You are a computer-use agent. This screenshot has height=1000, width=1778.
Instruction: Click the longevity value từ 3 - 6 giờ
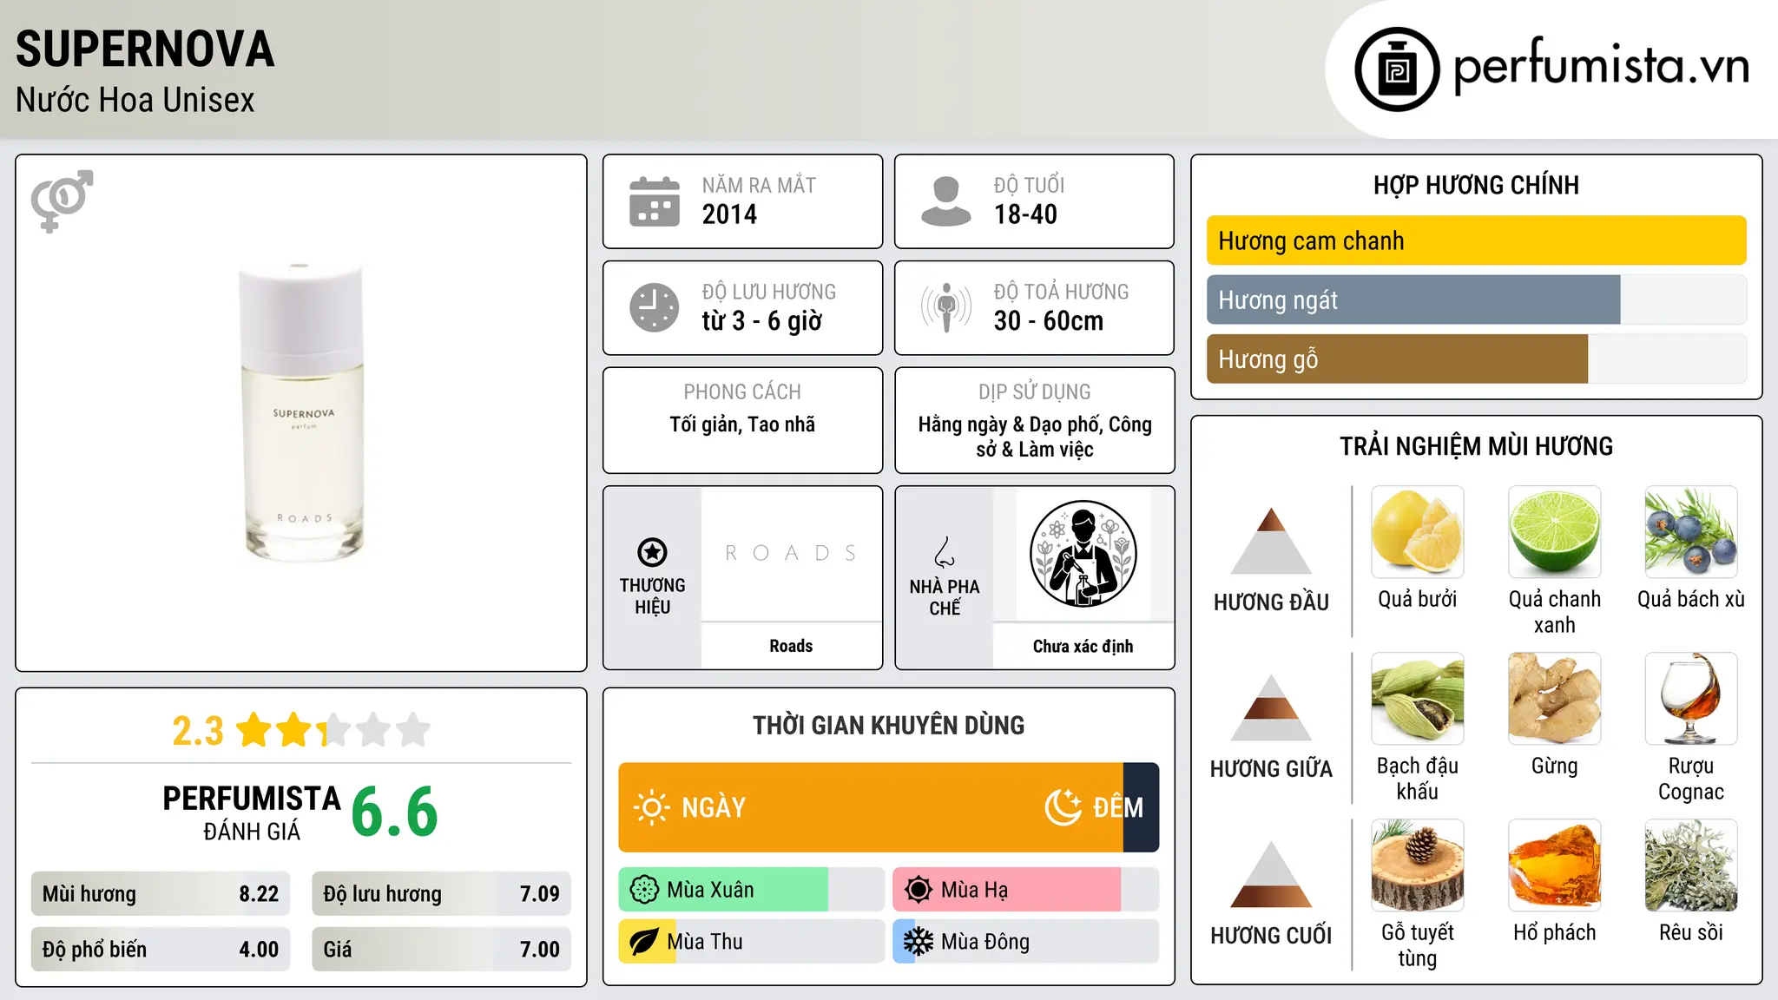(762, 321)
